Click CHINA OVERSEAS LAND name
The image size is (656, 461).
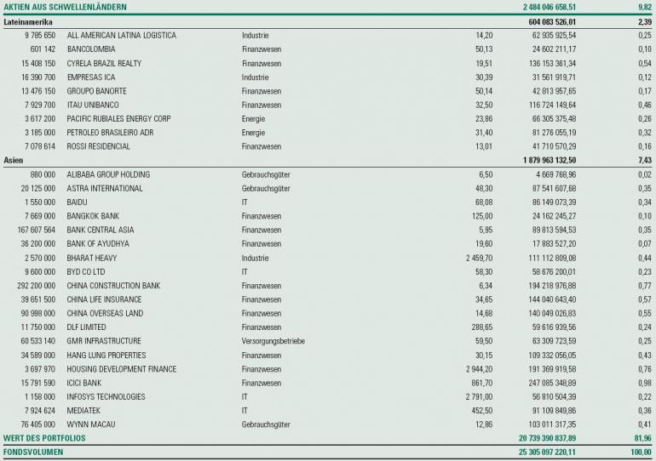[x=105, y=313]
